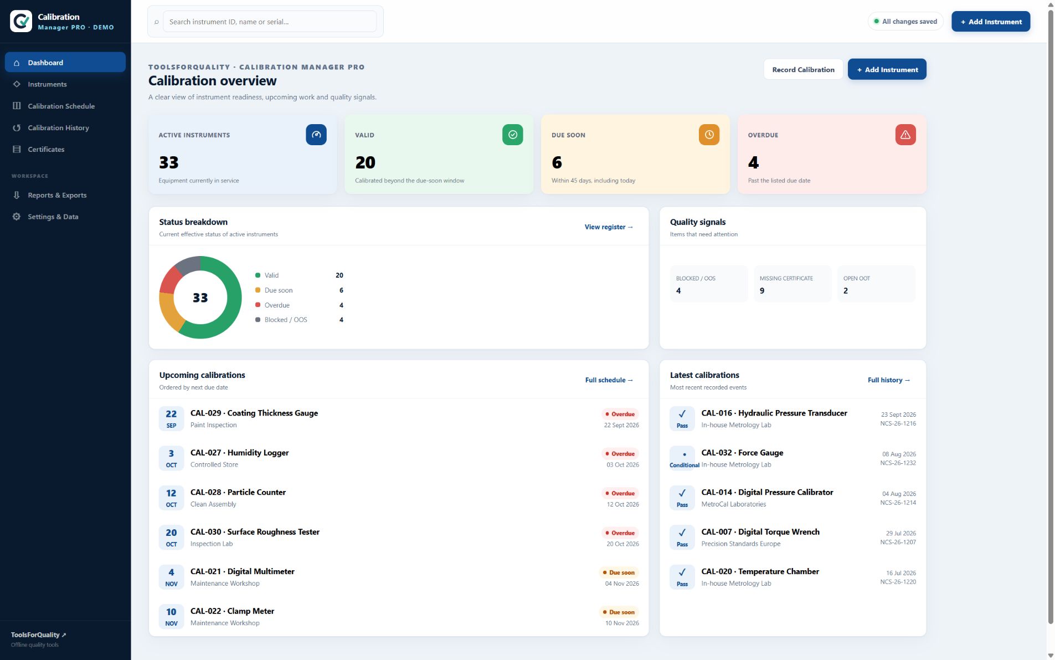Open the Open OOT signal tile
The height and width of the screenshot is (660, 1055).
pos(876,284)
